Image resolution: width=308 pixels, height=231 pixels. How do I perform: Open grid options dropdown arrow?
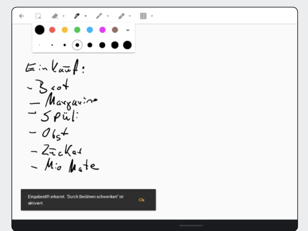(152, 16)
